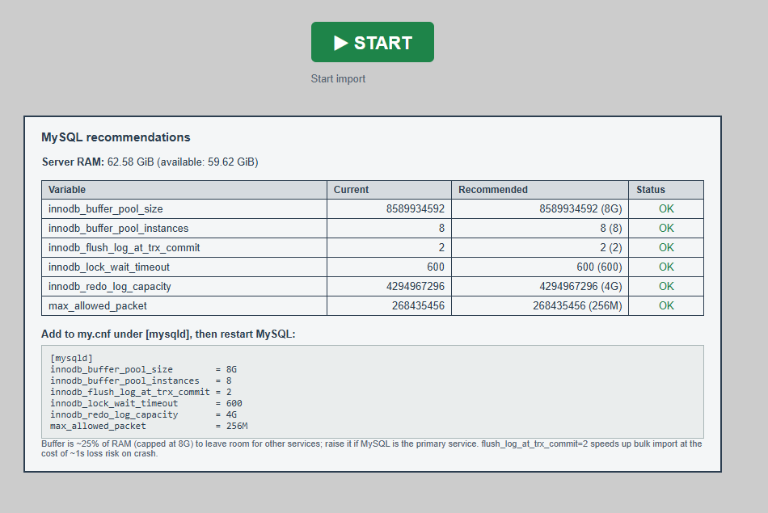Select the 'Start import' caption text
768x513 pixels.
click(x=338, y=79)
